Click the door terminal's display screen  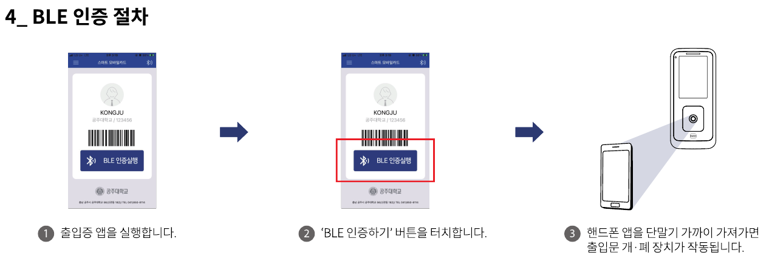(693, 78)
